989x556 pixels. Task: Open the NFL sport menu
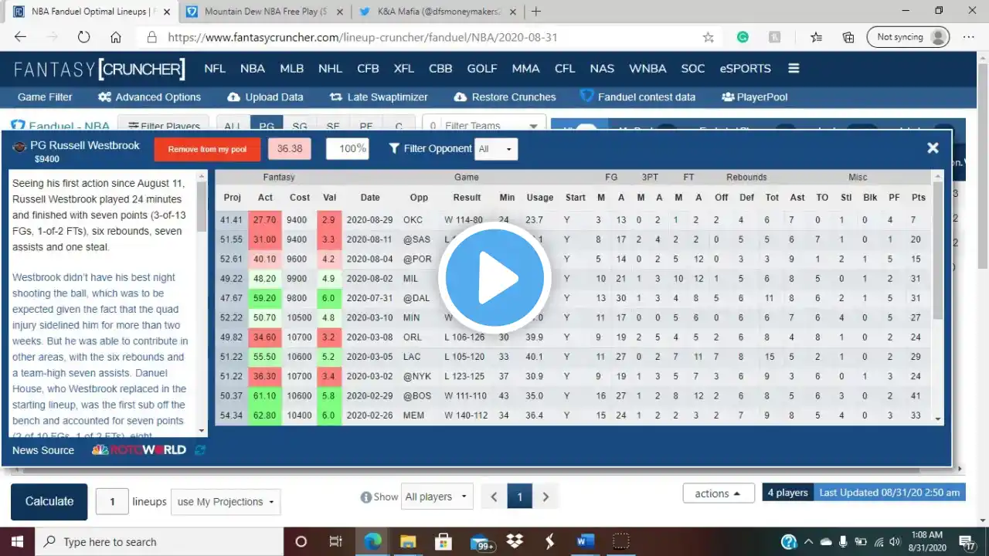coord(215,68)
